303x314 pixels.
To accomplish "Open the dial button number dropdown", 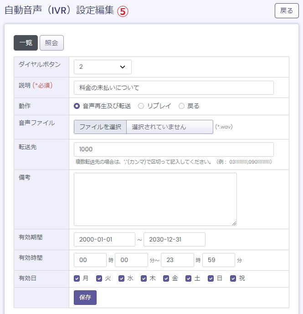I will [x=103, y=67].
